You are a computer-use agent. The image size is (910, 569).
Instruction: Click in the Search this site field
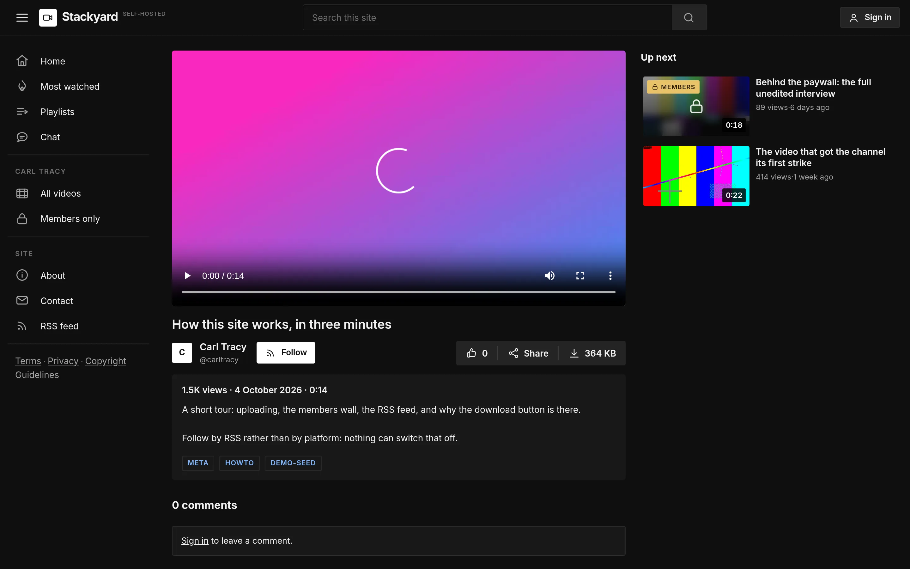[x=487, y=18]
